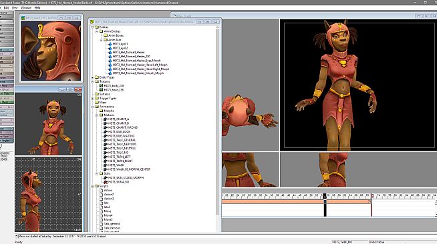Click HD73_SKIN_STAND_MORPH skin icon
The height and width of the screenshot is (244, 437).
[x=106, y=177]
